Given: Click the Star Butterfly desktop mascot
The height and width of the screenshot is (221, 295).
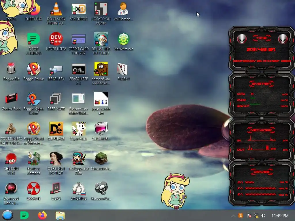Looking at the screenshot, I should (175, 191).
